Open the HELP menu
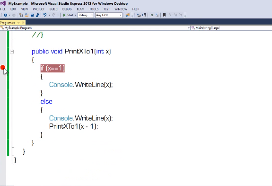The height and width of the screenshot is (186, 272). [x=136, y=9]
